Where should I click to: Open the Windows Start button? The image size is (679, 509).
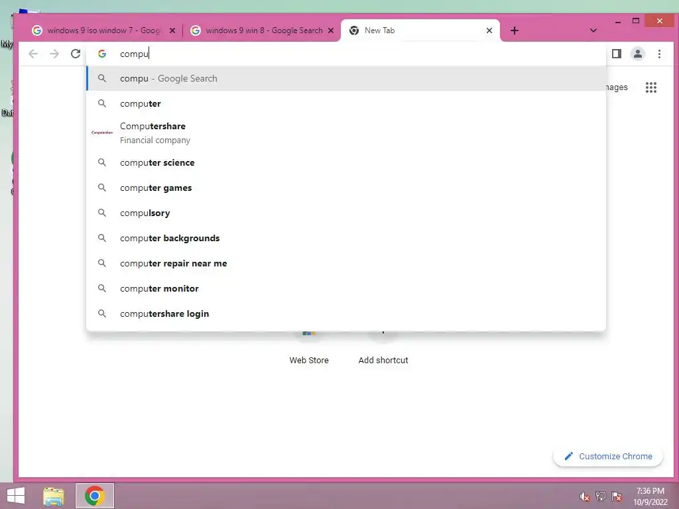tap(16, 496)
